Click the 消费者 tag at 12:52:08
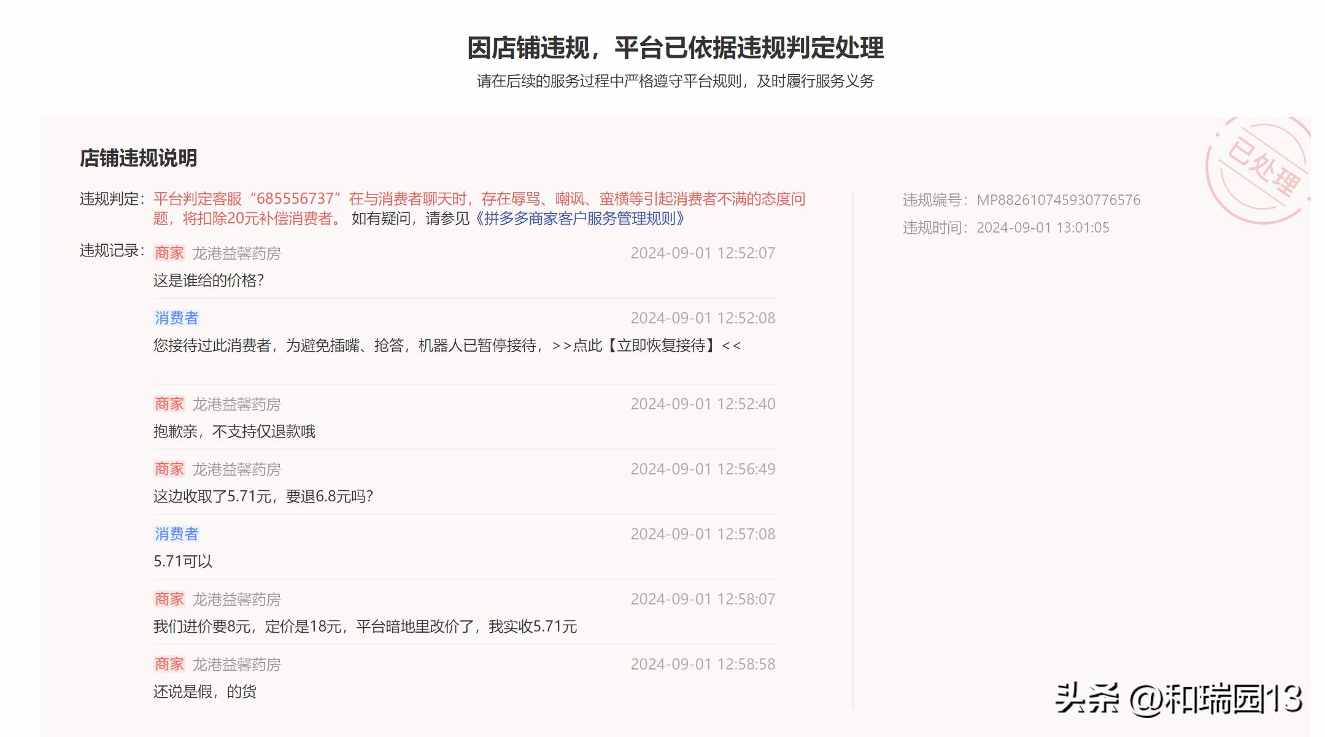The width and height of the screenshot is (1325, 737). coord(177,318)
